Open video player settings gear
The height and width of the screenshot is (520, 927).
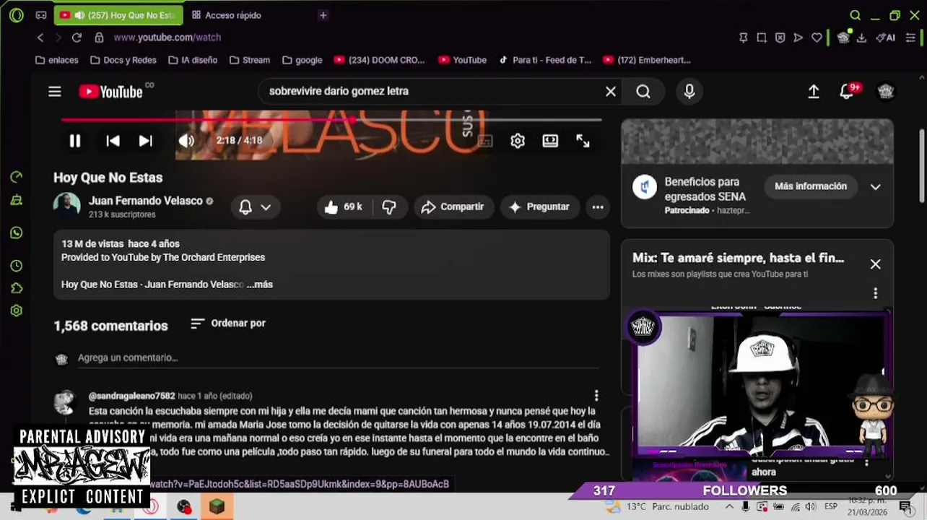tap(518, 141)
